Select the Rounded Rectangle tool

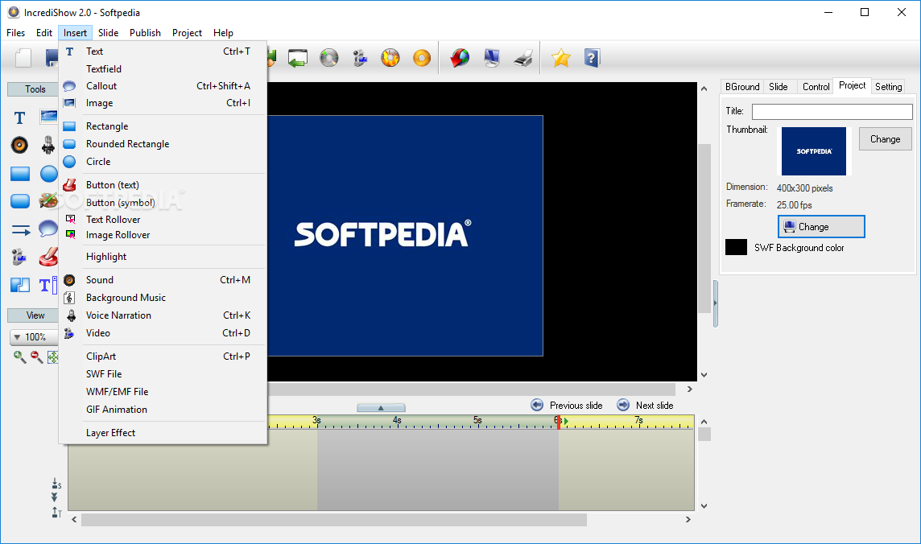20,201
